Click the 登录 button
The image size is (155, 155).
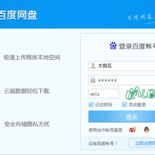(x=122, y=116)
